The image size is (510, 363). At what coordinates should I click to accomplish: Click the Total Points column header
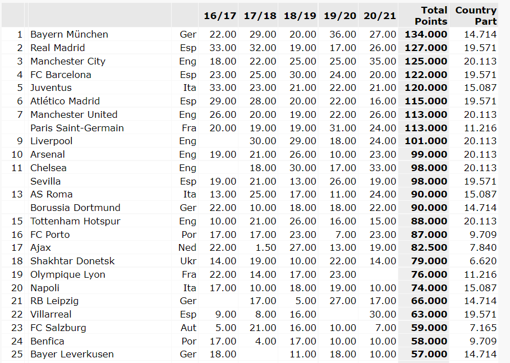[431, 16]
